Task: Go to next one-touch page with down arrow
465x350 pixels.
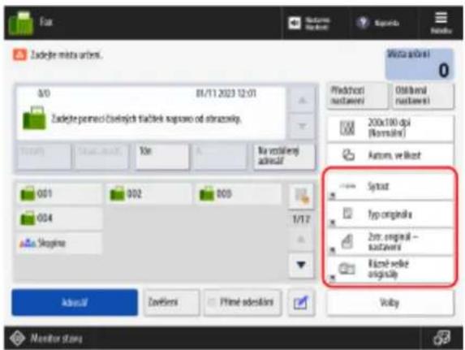Action: click(x=301, y=265)
